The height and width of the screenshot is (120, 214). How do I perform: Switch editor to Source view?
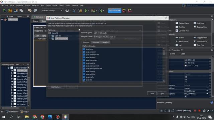point(35,21)
